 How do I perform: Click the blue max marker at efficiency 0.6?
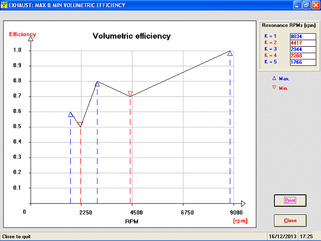click(x=70, y=114)
